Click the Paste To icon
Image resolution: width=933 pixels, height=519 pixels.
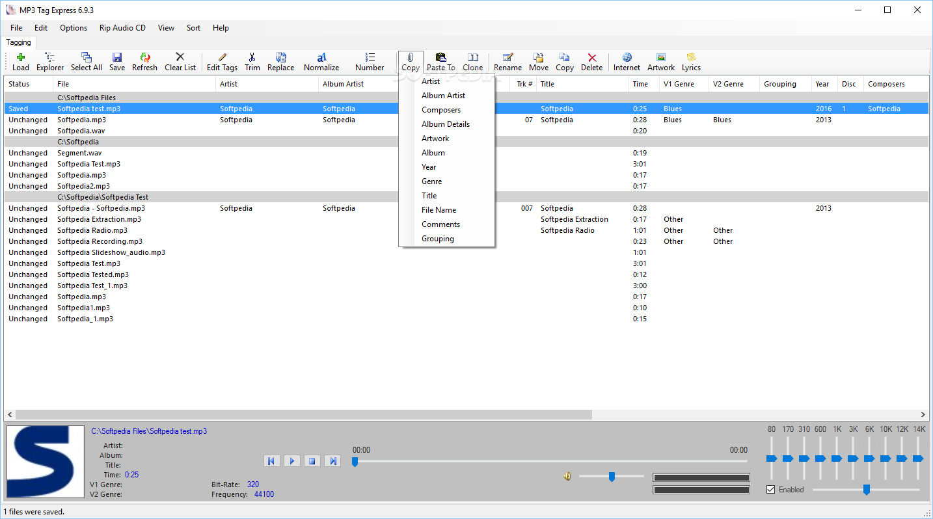[x=441, y=62]
